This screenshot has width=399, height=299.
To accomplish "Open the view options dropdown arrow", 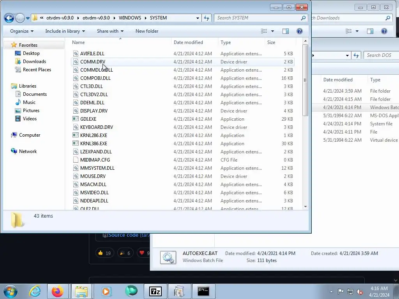I will pos(272,31).
